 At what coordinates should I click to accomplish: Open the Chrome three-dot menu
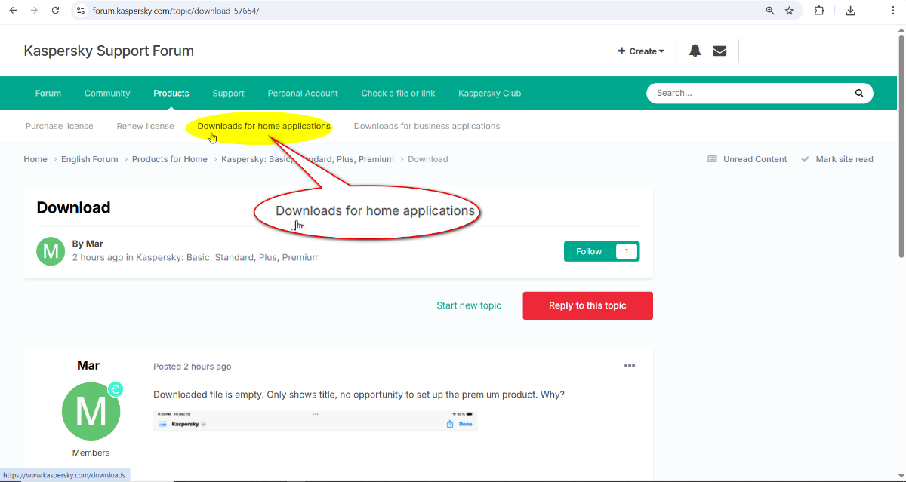coord(893,11)
